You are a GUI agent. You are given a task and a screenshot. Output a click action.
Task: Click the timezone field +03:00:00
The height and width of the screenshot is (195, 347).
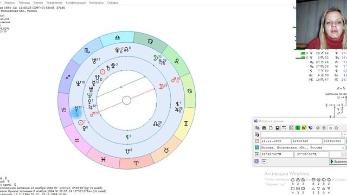tap(334, 141)
